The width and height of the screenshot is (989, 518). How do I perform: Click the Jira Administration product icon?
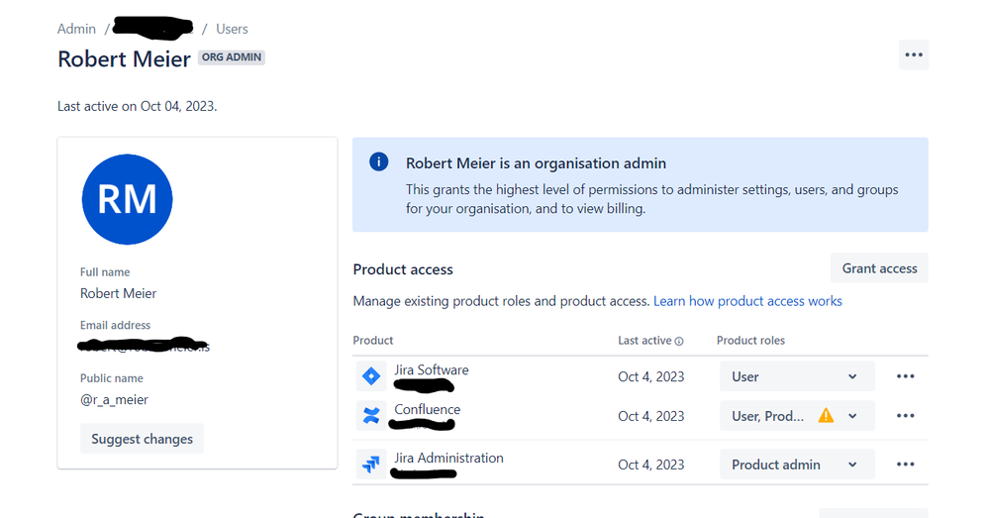click(x=371, y=465)
